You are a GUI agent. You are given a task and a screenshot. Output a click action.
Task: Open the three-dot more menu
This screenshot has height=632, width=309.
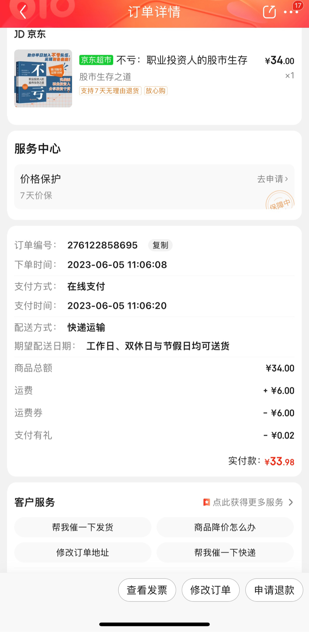(291, 12)
